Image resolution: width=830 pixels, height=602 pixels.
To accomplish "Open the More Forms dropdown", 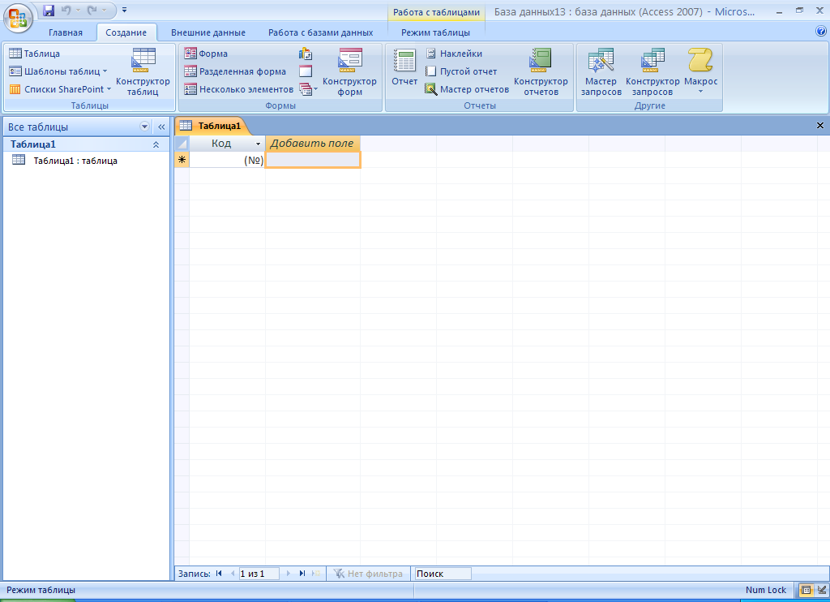I will tap(308, 89).
